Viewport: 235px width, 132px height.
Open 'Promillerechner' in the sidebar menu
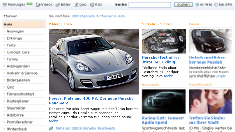pos(20,122)
